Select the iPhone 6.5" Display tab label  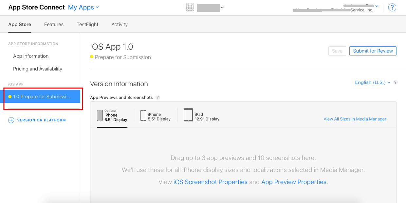116,117
